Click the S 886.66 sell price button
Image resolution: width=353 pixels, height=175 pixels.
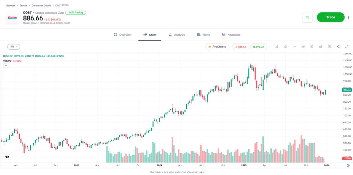[x=241, y=47]
